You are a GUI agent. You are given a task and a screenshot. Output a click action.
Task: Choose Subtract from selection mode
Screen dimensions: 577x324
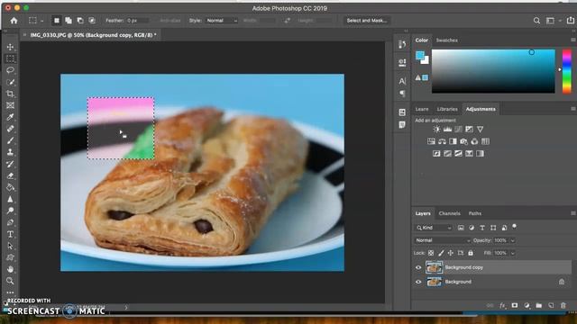[80, 21]
